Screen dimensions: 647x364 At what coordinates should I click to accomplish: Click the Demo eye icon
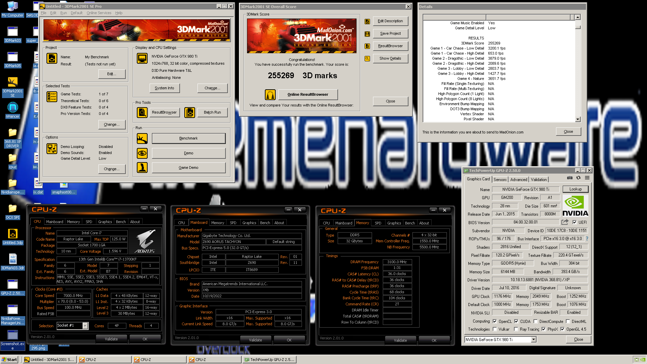click(142, 153)
